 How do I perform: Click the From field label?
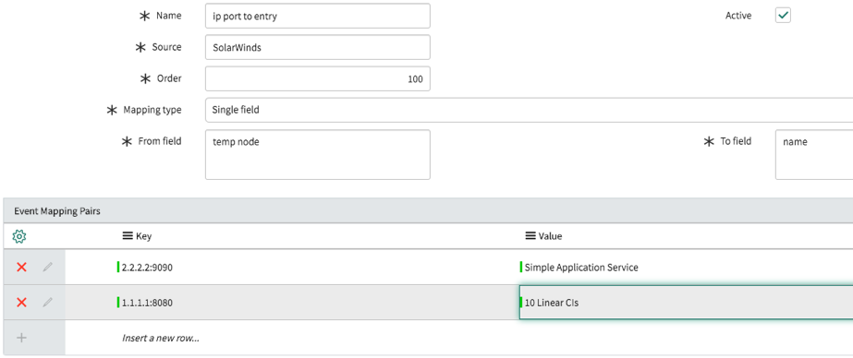159,141
